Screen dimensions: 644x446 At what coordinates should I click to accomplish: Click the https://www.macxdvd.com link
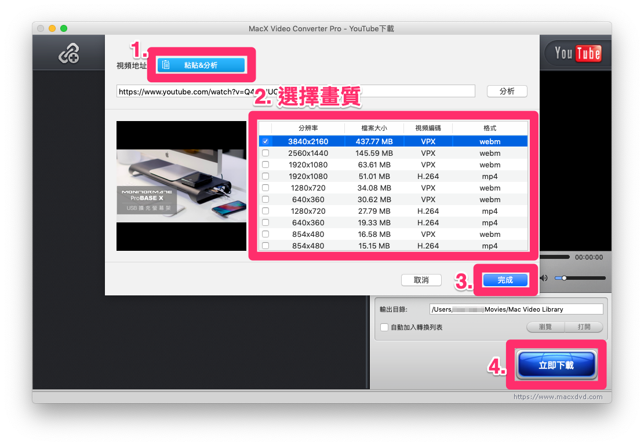(558, 397)
